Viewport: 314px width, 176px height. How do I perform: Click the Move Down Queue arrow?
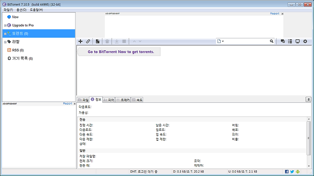(x=140, y=41)
